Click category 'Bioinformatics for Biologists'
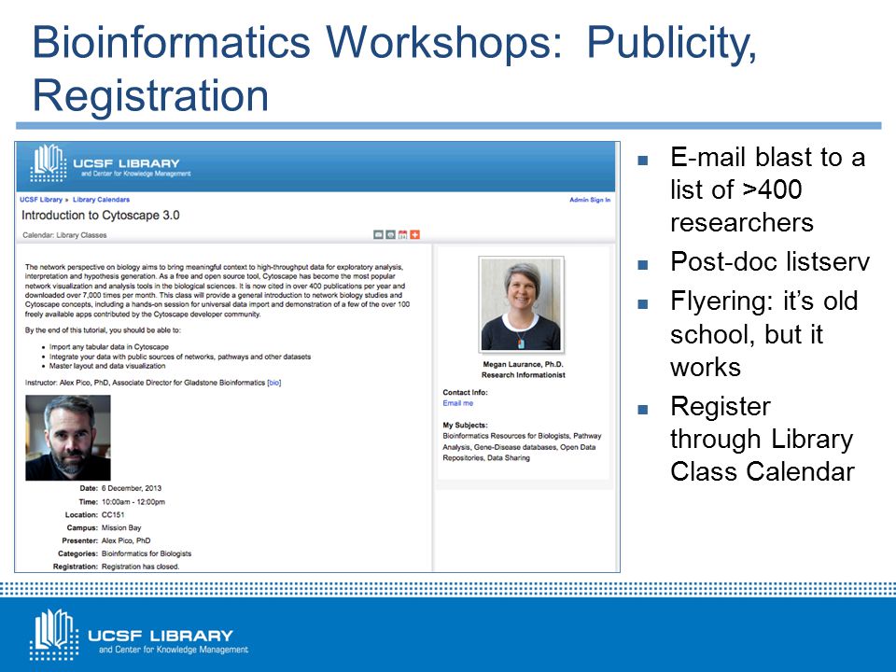The image size is (896, 672). coord(147,553)
